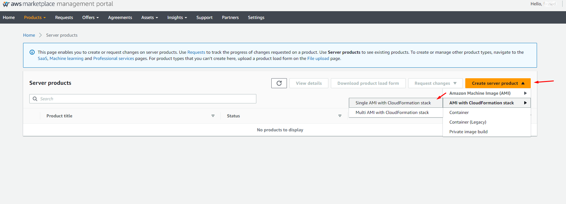Click the search magnifier icon
The height and width of the screenshot is (204, 566).
(35, 99)
